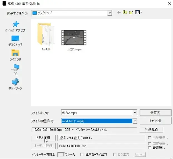Click the デスクトップ text in the location field
173x159 pixels.
[x=45, y=13]
